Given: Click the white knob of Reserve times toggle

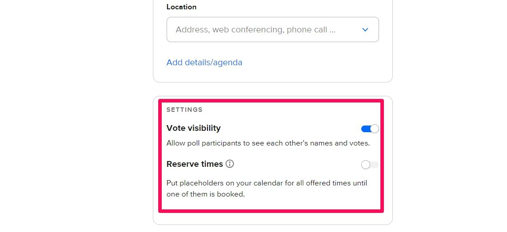Looking at the screenshot, I should 366,165.
